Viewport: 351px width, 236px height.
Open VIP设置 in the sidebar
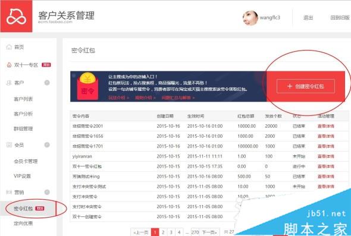[22, 176]
